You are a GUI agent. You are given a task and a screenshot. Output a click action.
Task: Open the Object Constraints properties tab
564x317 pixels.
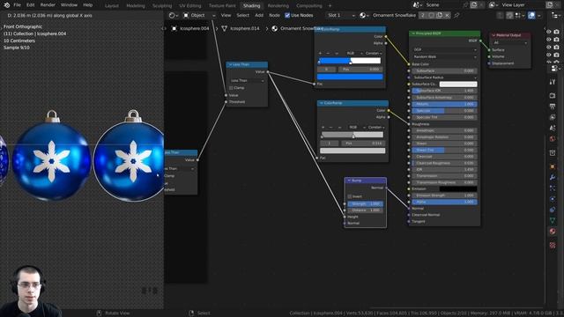(x=553, y=210)
